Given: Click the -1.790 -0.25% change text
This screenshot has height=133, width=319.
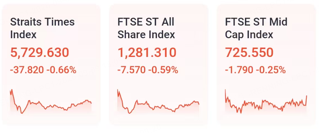Looking at the screenshot, I should pos(255,70).
